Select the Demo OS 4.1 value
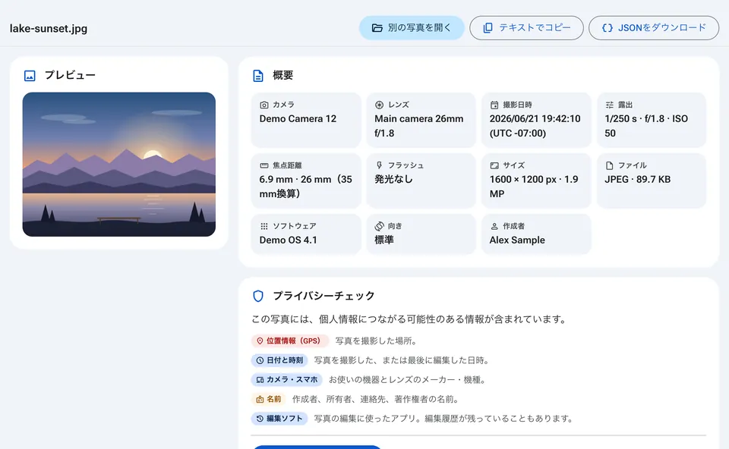 (289, 240)
